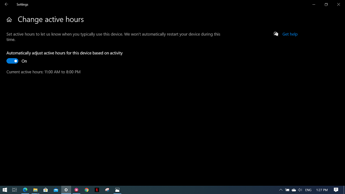Open the Get help link
This screenshot has height=194, width=345.
[290, 34]
